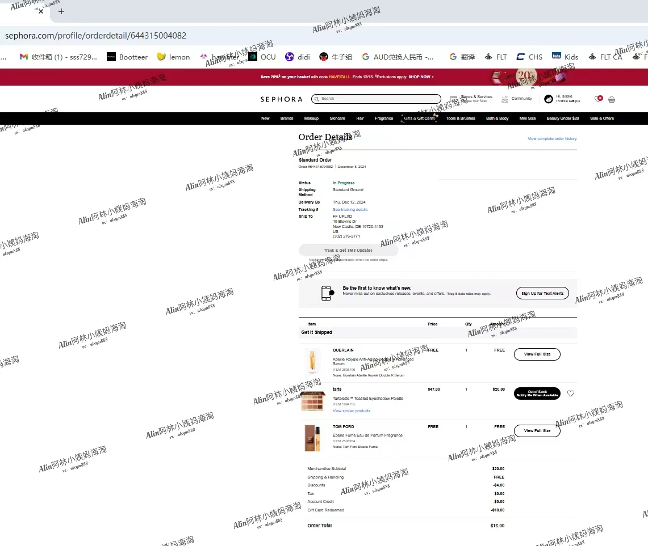Open the lemon bookmark

pyautogui.click(x=174, y=57)
